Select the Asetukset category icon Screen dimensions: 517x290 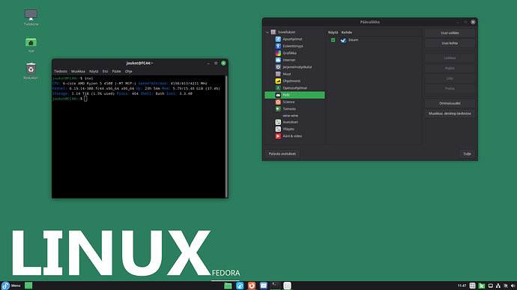click(278, 122)
